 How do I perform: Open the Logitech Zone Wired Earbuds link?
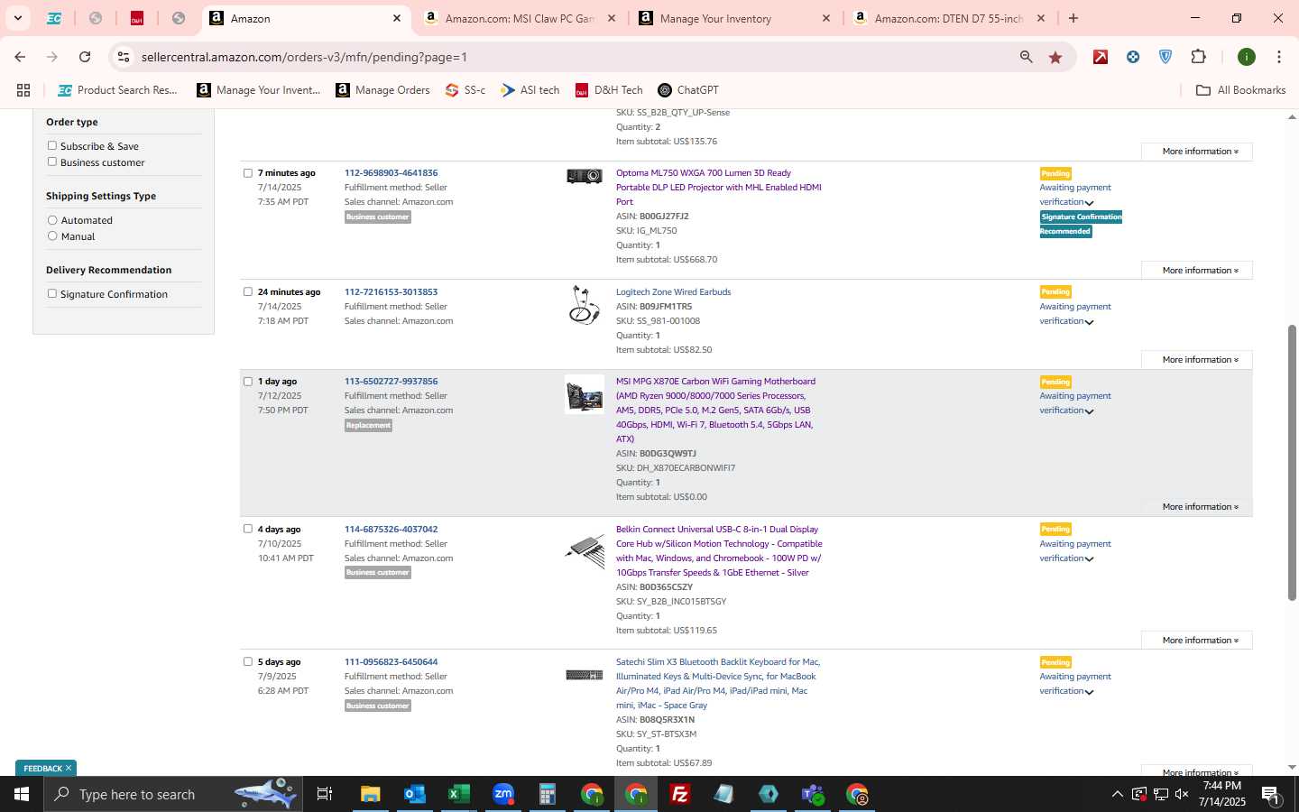[x=673, y=291]
